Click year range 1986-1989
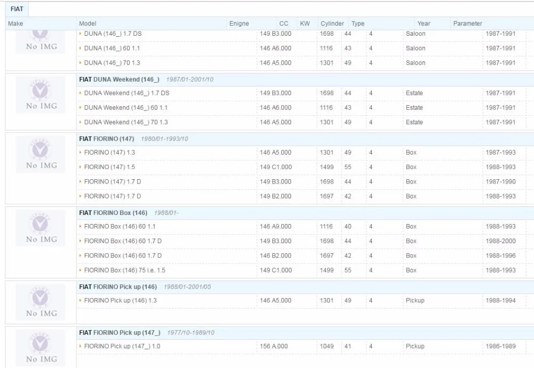Screen dimensions: 534x368 (501, 346)
